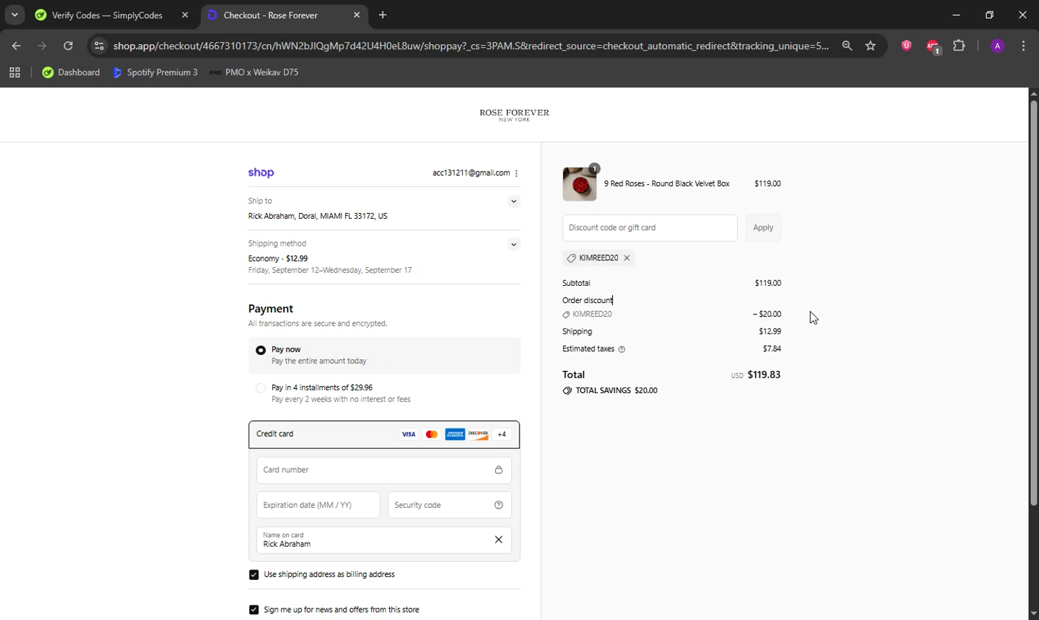Click the Rose Forever New York logo
Image resolution: width=1039 pixels, height=620 pixels.
tap(514, 115)
